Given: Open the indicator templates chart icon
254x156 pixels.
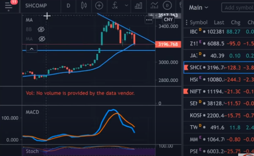Looking at the screenshot, I should tap(154, 5).
